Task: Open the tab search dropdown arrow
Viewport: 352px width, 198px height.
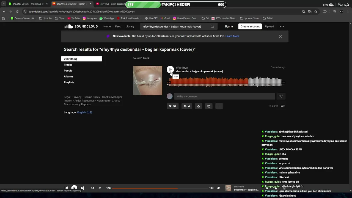Action: pos(4,4)
